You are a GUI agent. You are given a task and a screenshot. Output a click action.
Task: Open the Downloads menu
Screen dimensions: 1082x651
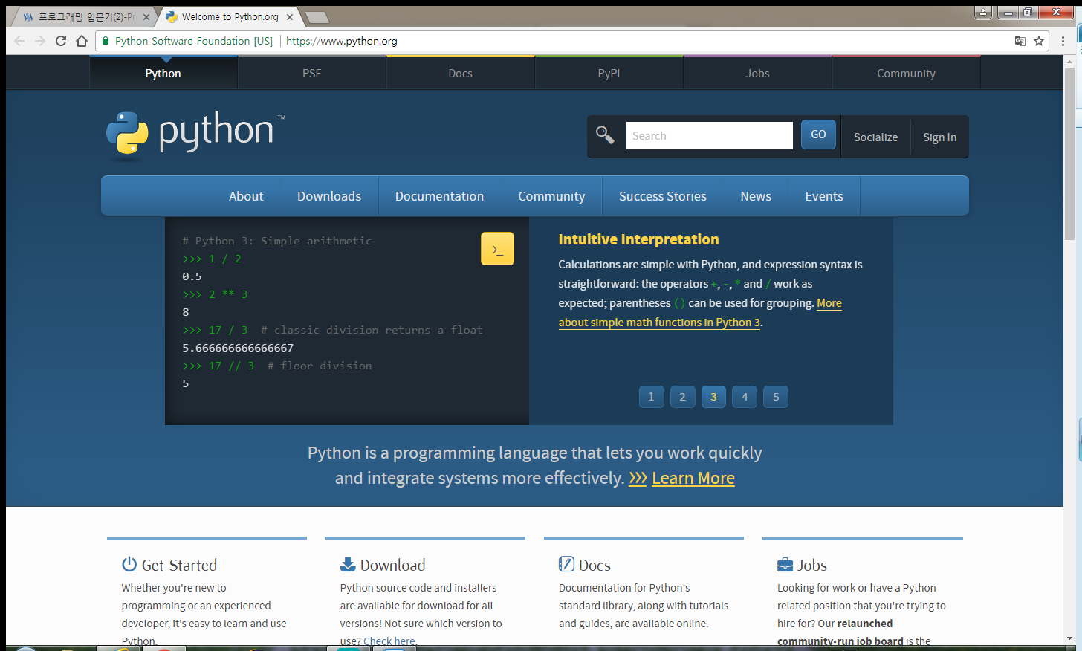coord(329,196)
